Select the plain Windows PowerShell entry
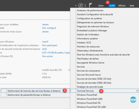The height and width of the screenshot is (109, 139). pyautogui.click(x=87, y=95)
